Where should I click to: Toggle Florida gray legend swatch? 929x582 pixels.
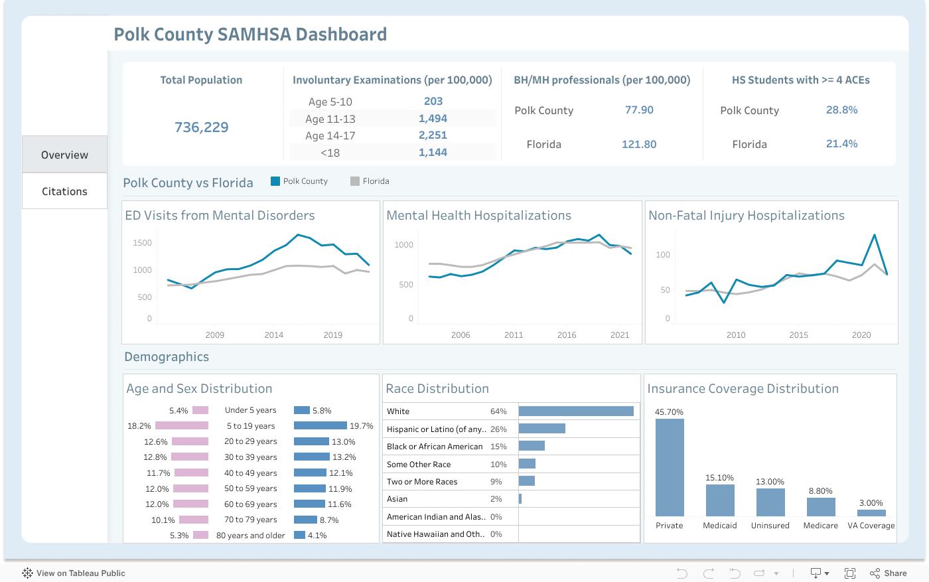[x=355, y=181]
